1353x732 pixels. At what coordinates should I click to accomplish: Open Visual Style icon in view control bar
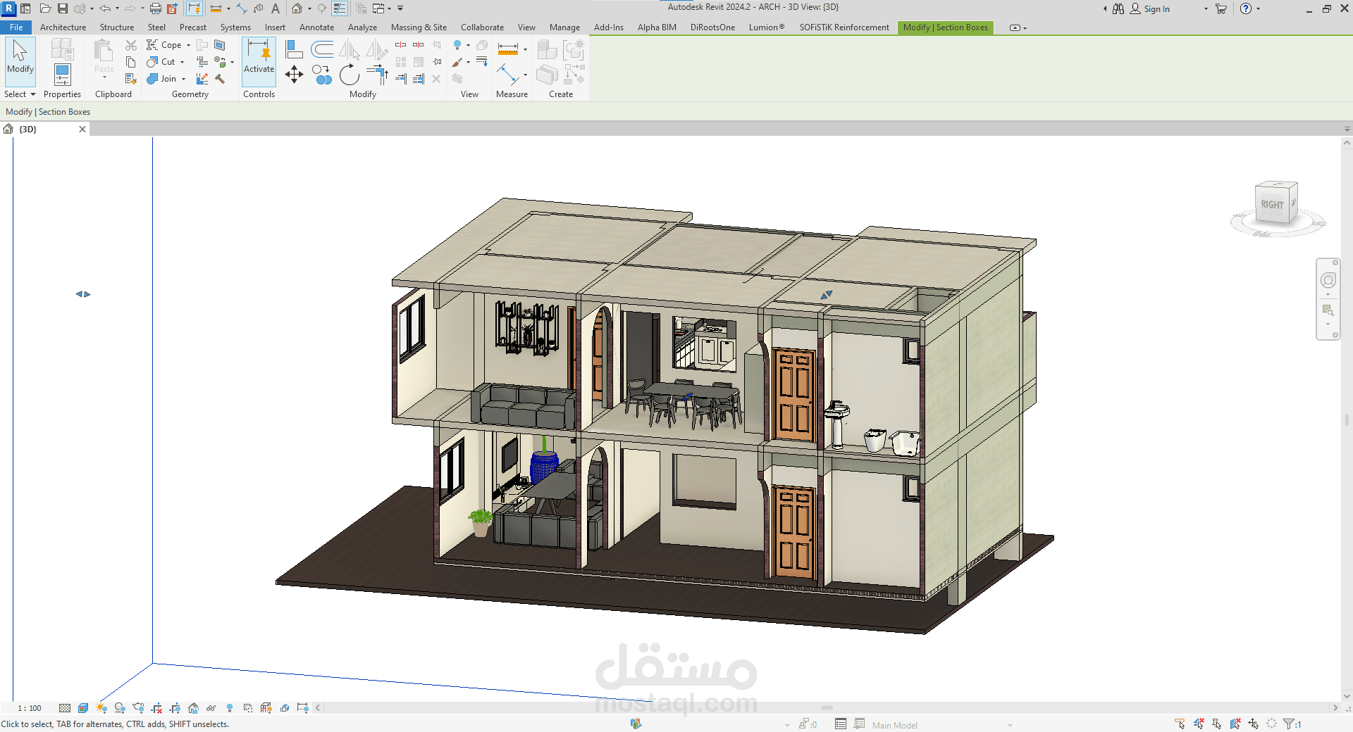(83, 708)
